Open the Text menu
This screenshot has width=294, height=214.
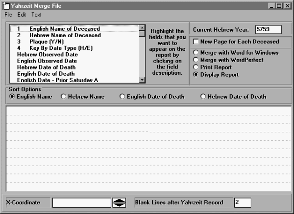(36, 15)
